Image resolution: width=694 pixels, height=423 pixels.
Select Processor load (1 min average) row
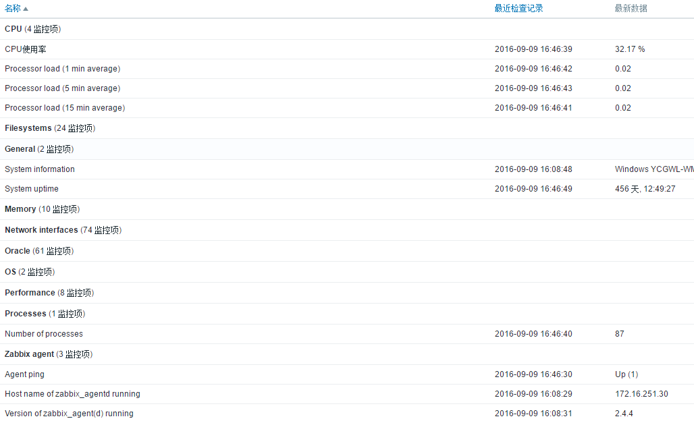(x=62, y=69)
